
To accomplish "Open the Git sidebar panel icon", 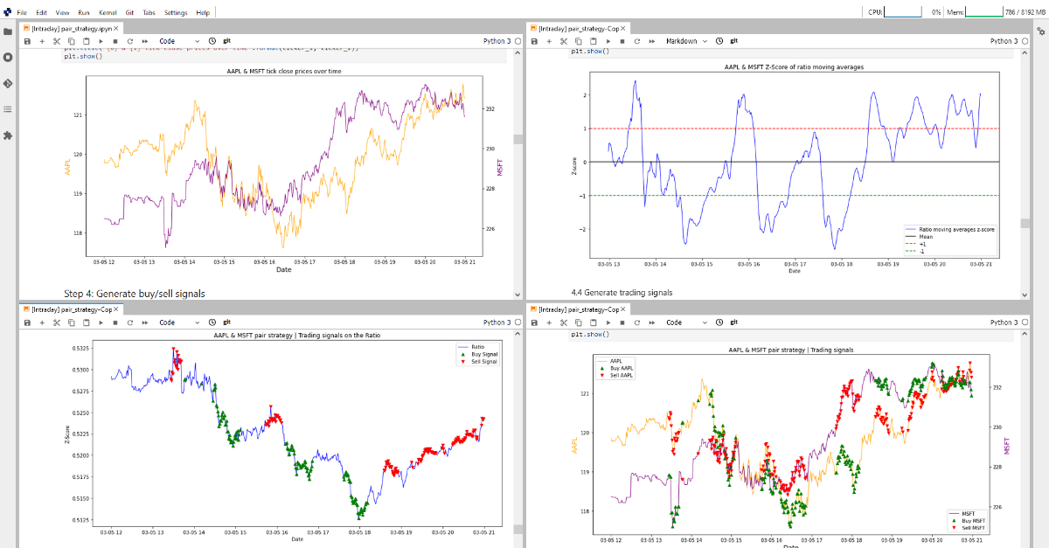I will click(x=8, y=83).
